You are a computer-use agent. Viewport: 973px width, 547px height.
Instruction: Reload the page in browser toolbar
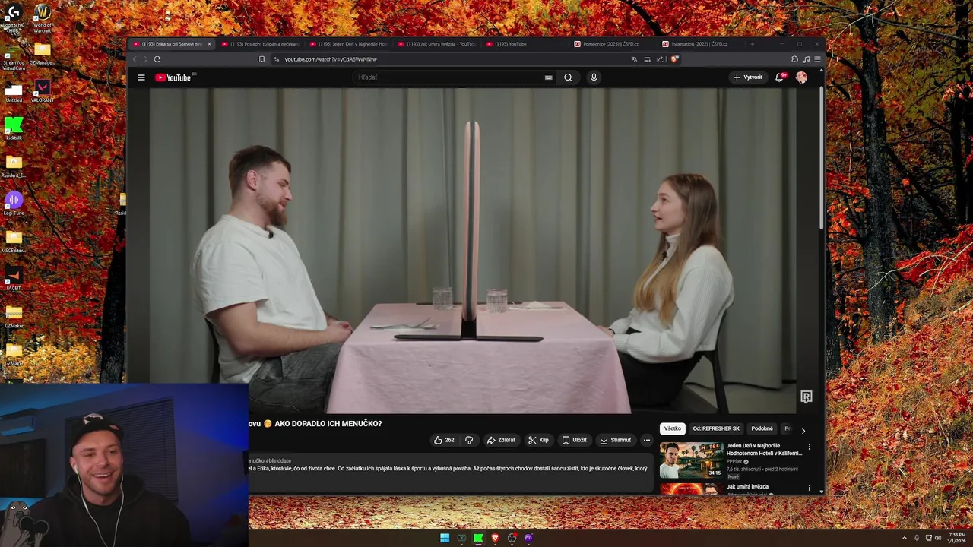157,59
